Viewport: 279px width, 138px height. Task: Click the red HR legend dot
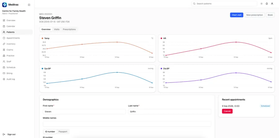click(162, 38)
